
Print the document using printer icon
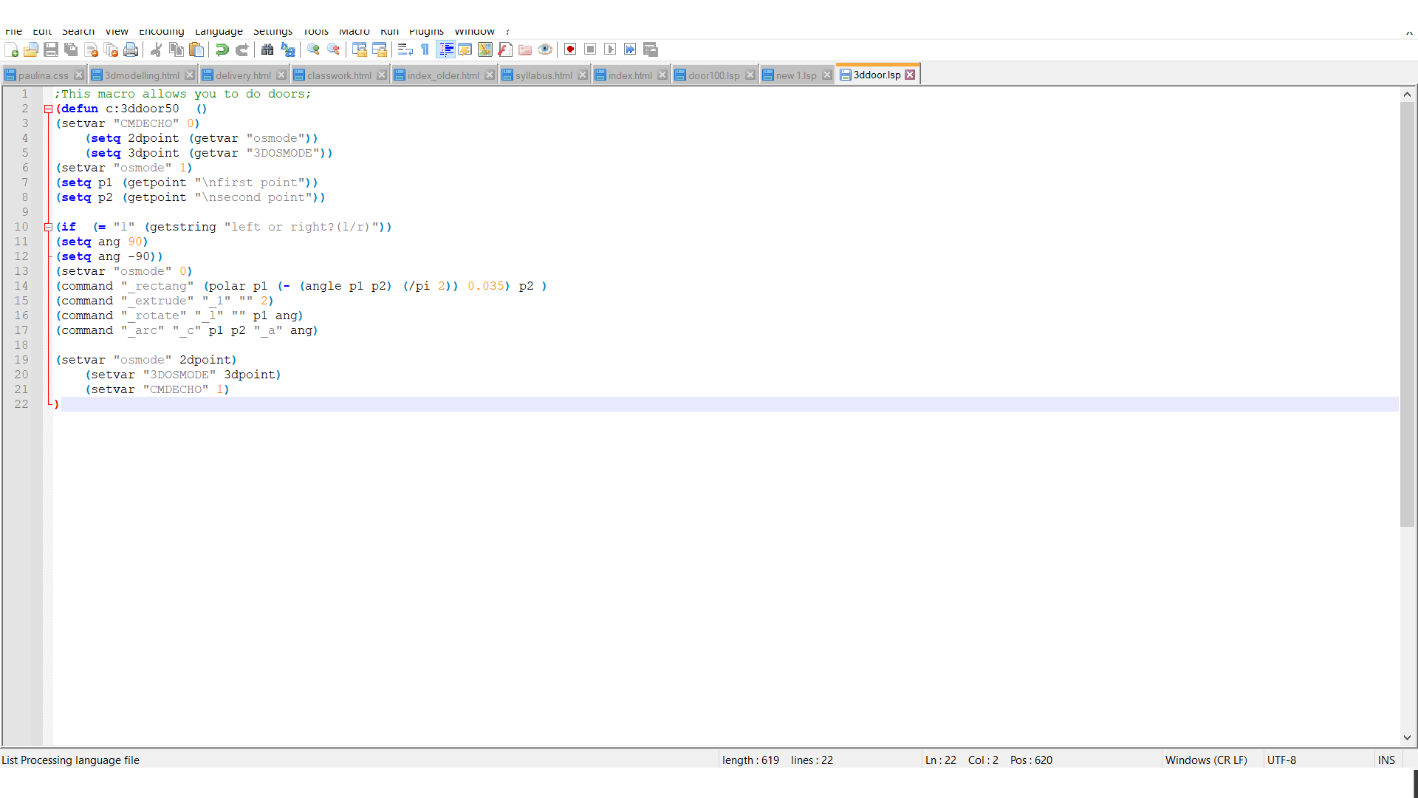coord(131,50)
